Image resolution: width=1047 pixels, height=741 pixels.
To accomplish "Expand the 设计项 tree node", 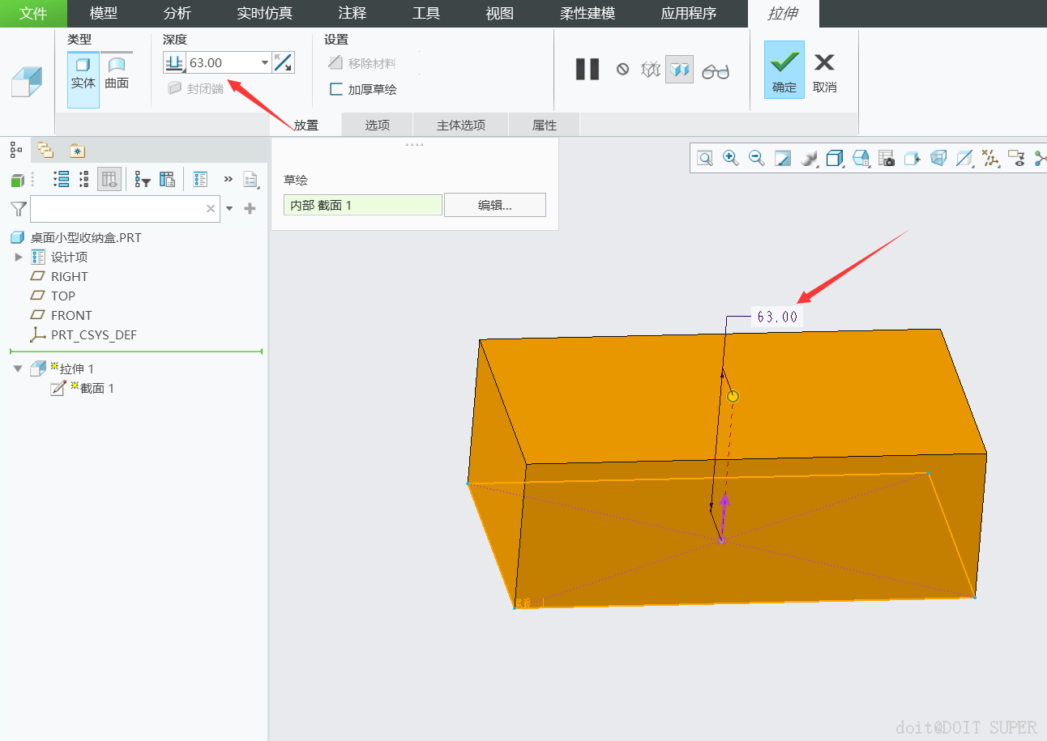I will click(x=19, y=257).
